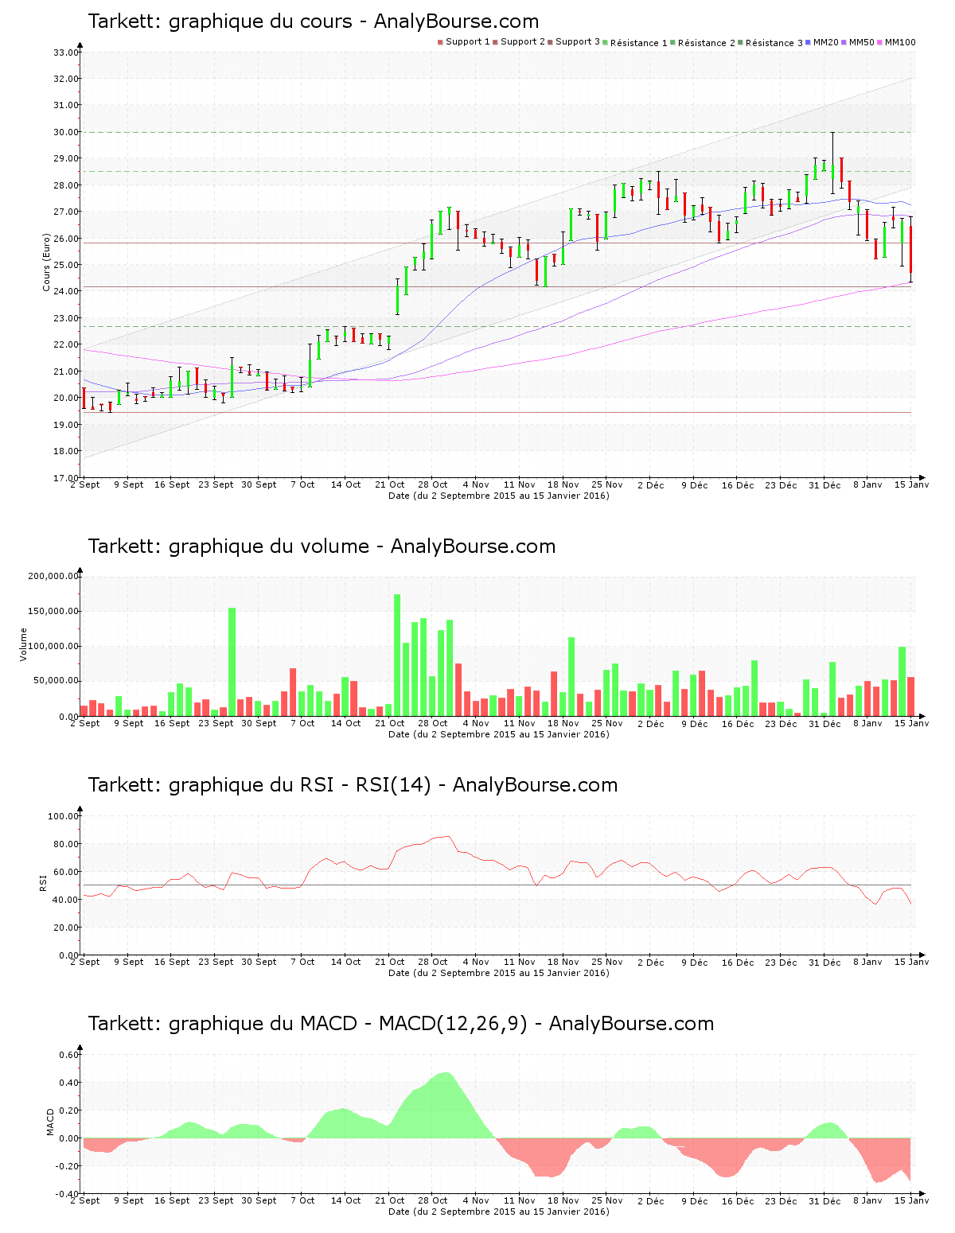
Task: Click the 'MACD' axis title
Action: coord(51,1122)
